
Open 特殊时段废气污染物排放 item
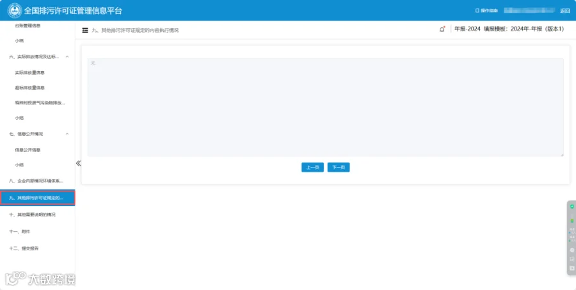pyautogui.click(x=40, y=103)
